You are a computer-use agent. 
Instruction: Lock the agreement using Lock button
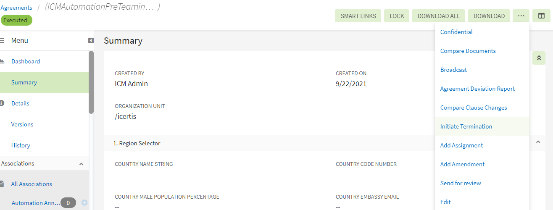397,16
